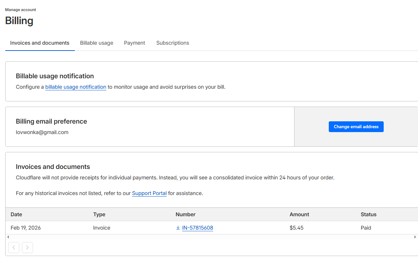The width and height of the screenshot is (418, 257).
Task: Open the Support Portal link
Action: [x=149, y=193]
